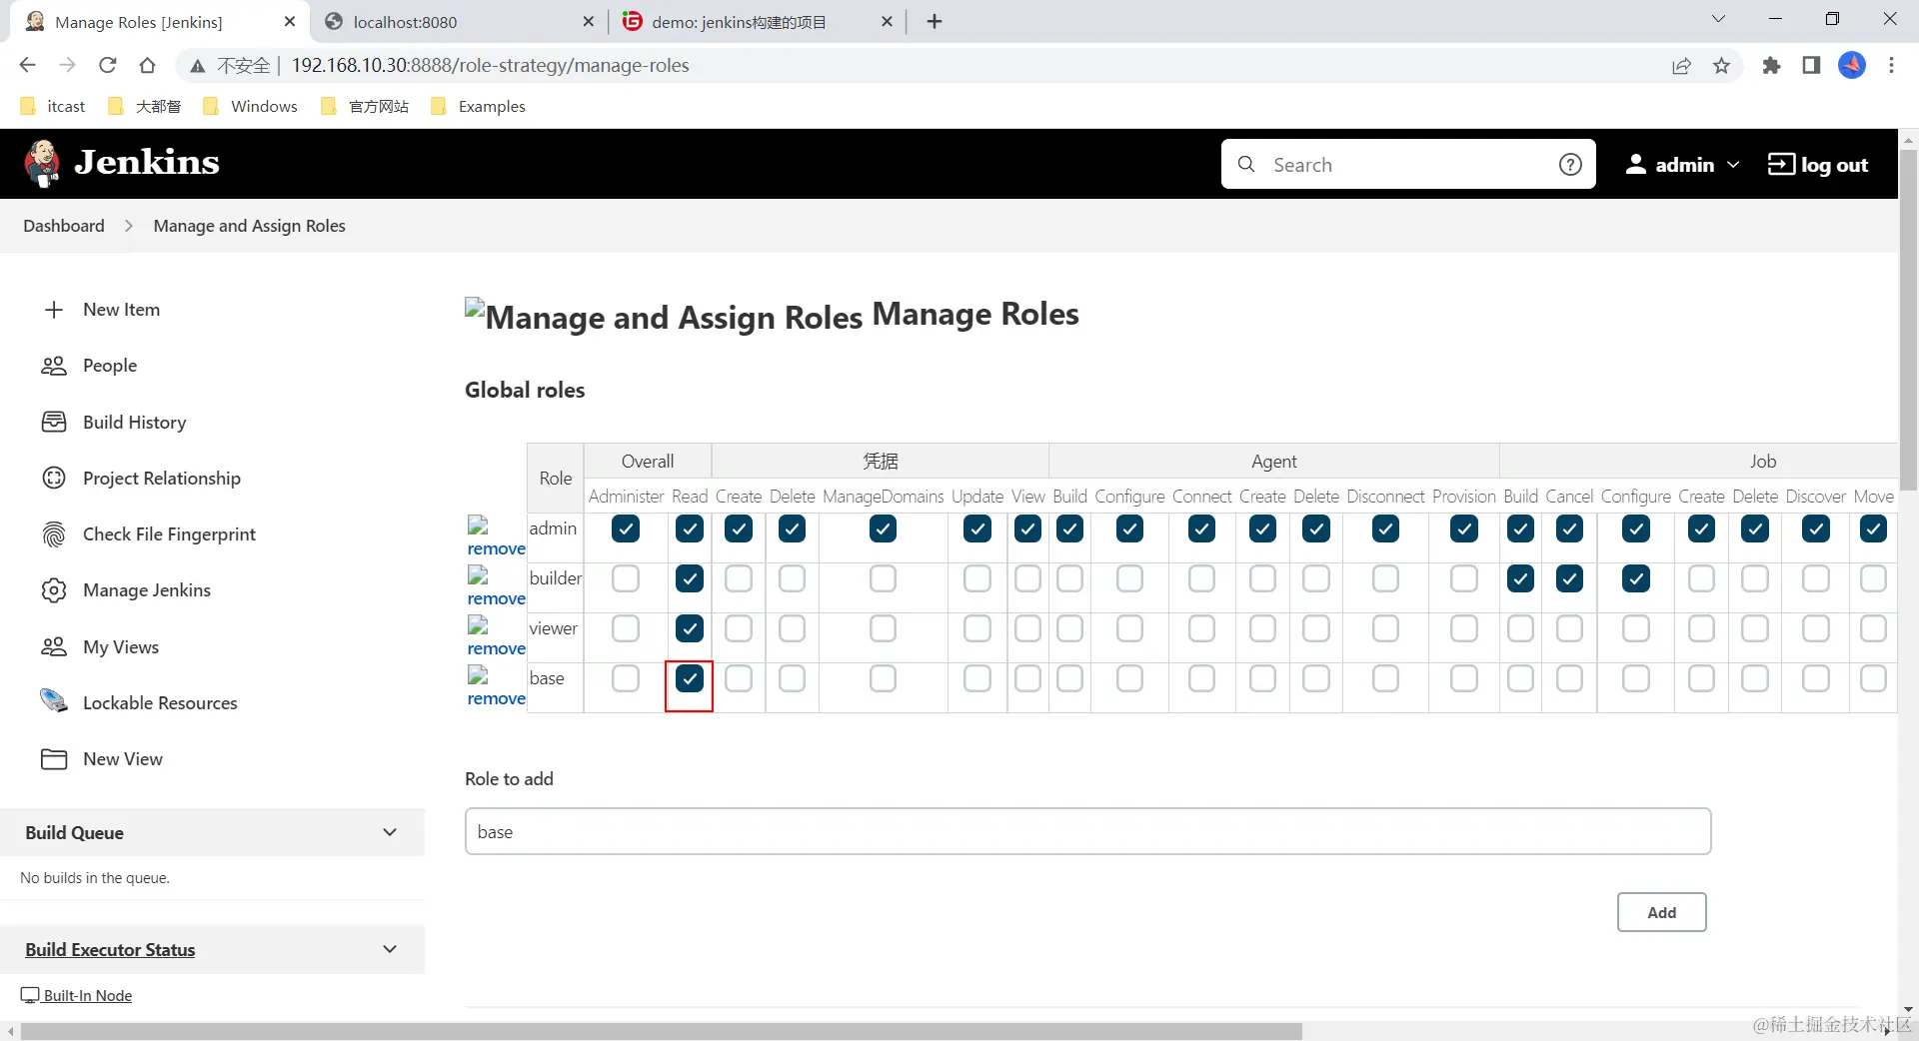The height and width of the screenshot is (1041, 1919).
Task: Check Agent Connect for builder role
Action: (1201, 578)
